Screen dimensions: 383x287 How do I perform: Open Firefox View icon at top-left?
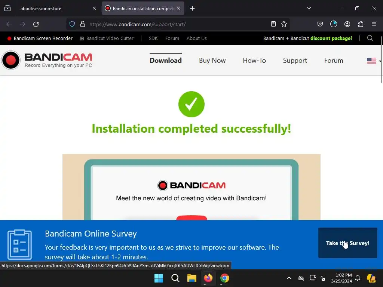(x=7, y=9)
